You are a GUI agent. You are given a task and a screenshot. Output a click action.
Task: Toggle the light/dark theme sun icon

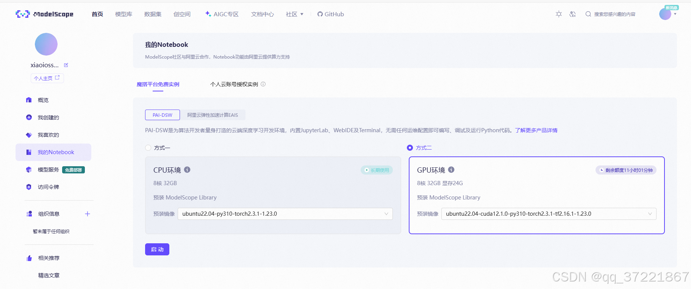point(559,14)
